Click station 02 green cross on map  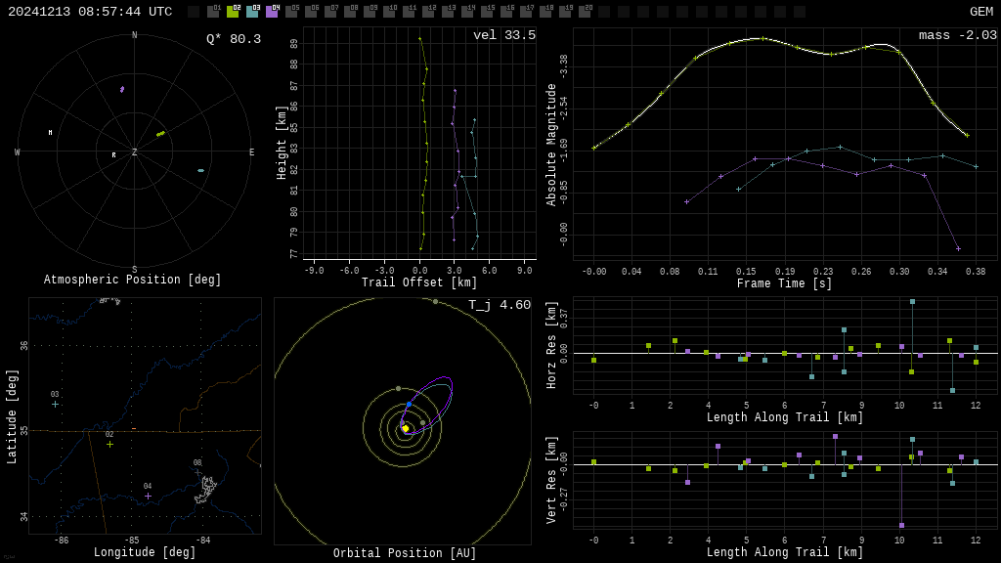click(x=109, y=444)
